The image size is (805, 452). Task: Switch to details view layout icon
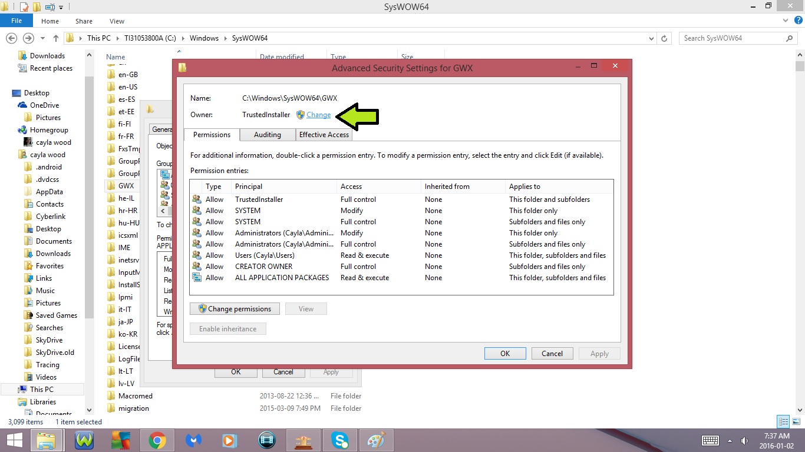(x=783, y=421)
